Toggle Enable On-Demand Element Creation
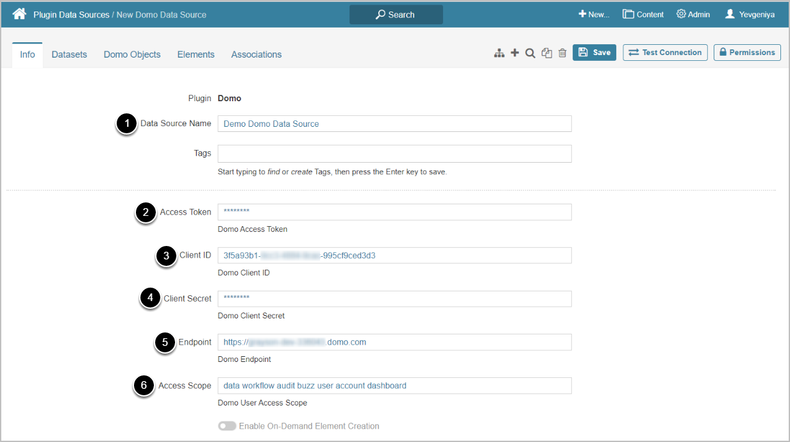Image resolution: width=790 pixels, height=442 pixels. [x=227, y=426]
